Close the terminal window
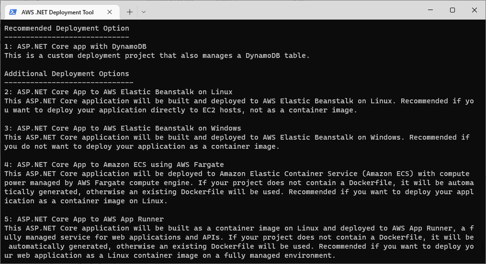The height and width of the screenshot is (264, 486). tap(474, 10)
